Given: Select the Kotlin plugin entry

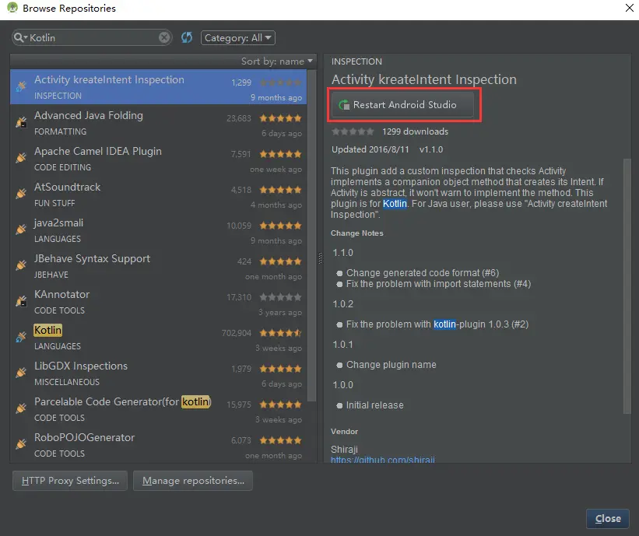Looking at the screenshot, I should click(x=159, y=338).
